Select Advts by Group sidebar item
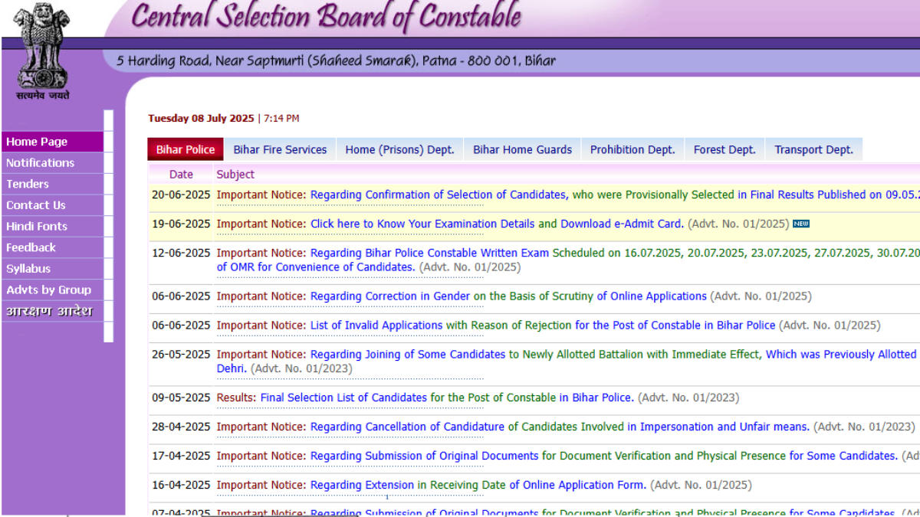920x517 pixels. tap(51, 290)
